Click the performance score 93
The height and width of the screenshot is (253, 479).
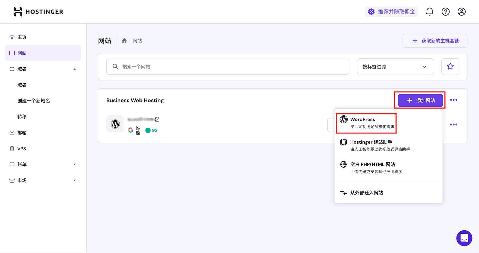[155, 130]
